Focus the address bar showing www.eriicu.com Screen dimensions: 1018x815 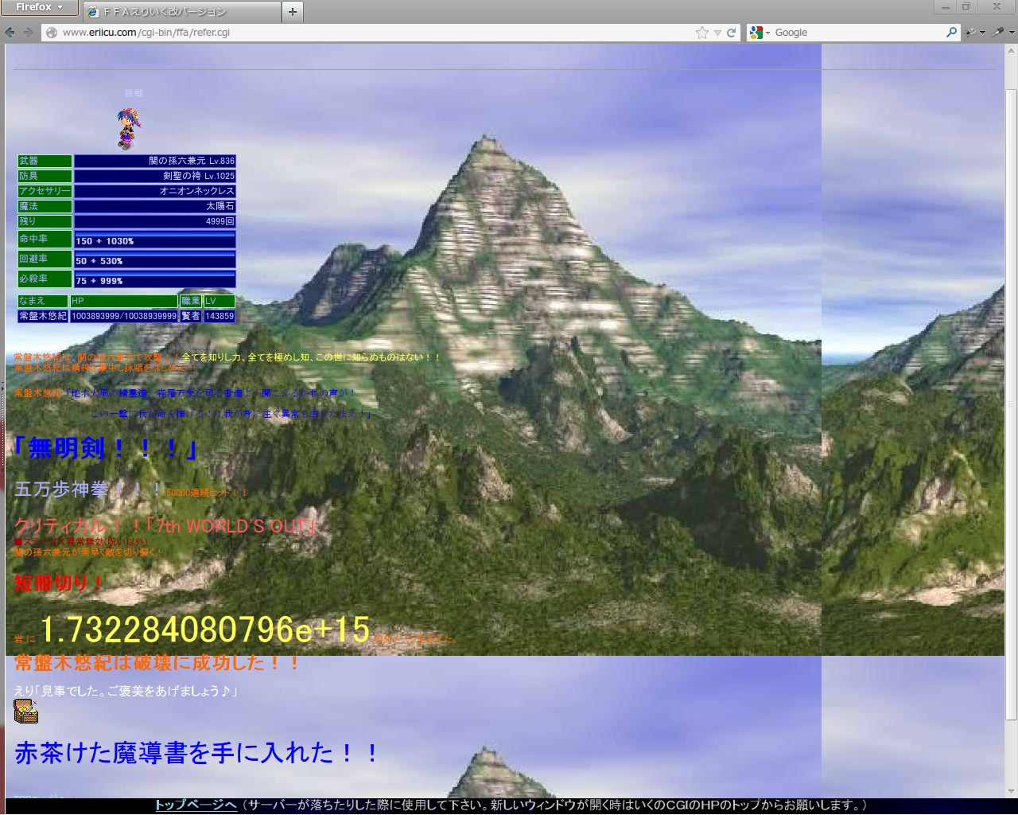click(x=374, y=33)
